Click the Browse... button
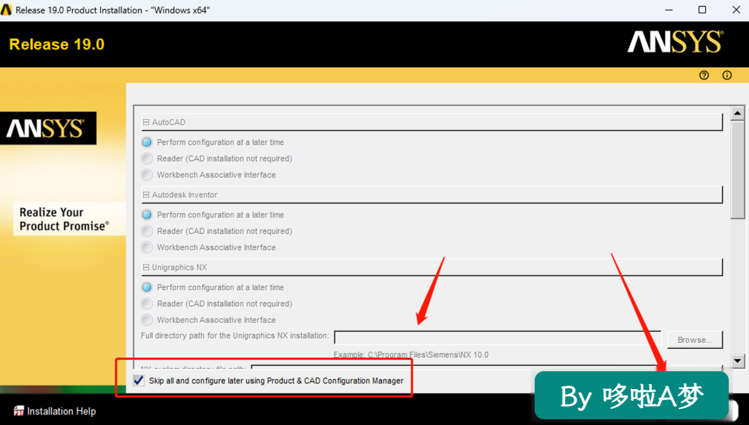The height and width of the screenshot is (425, 749). click(695, 340)
